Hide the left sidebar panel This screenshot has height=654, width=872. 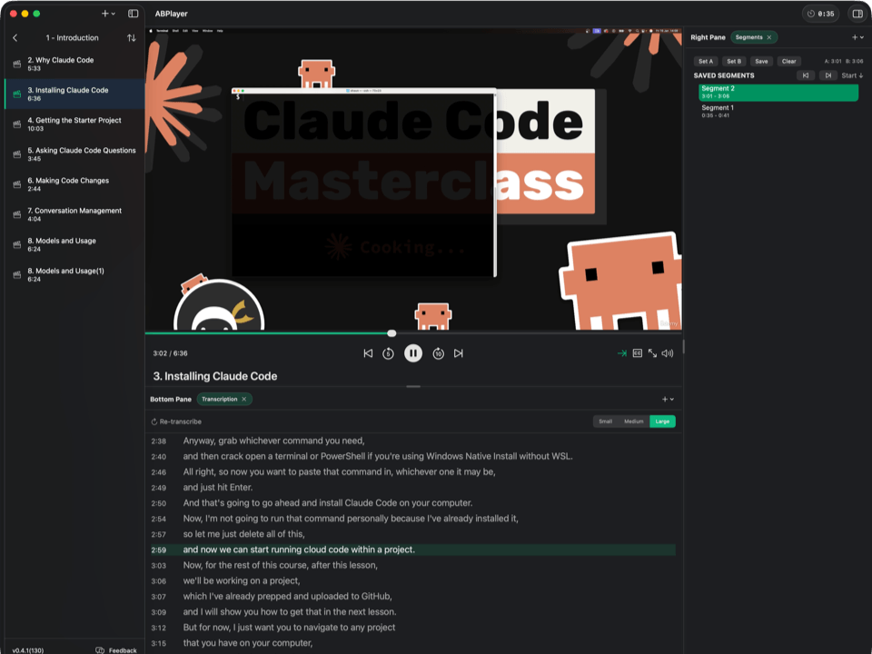[134, 14]
